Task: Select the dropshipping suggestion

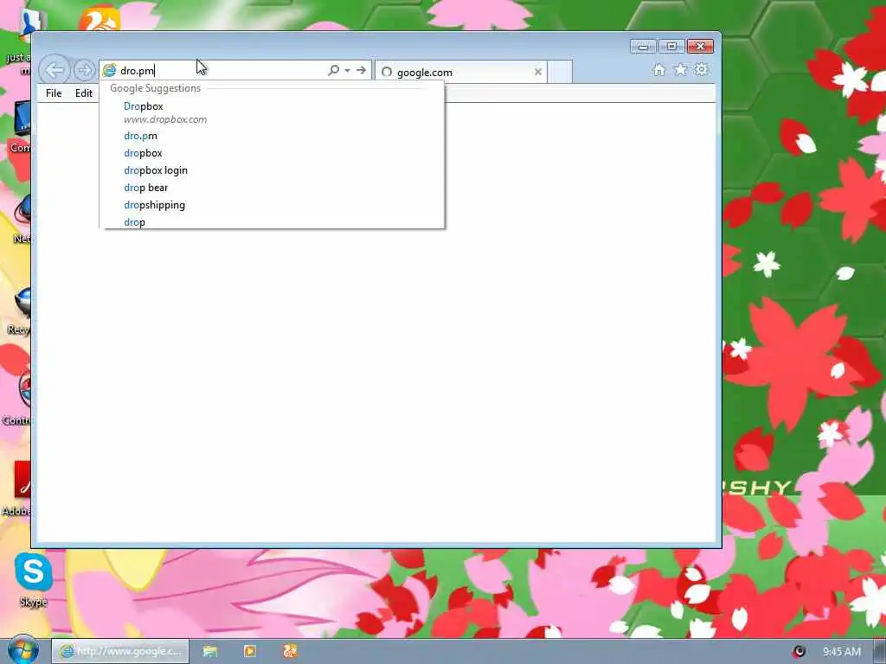Action: click(x=272, y=205)
